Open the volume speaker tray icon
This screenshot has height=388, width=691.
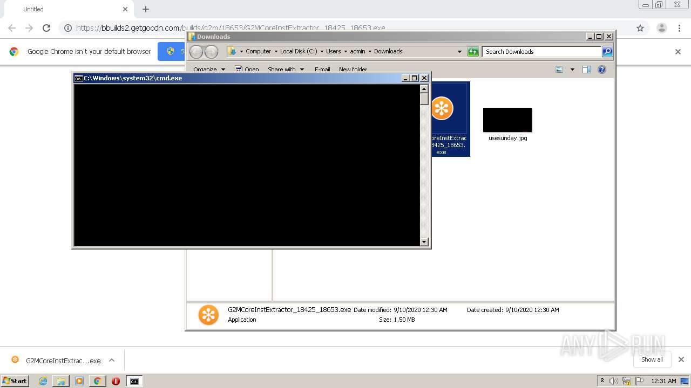(x=614, y=381)
